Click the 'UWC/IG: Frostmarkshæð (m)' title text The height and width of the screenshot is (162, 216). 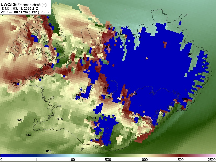pos(24,5)
